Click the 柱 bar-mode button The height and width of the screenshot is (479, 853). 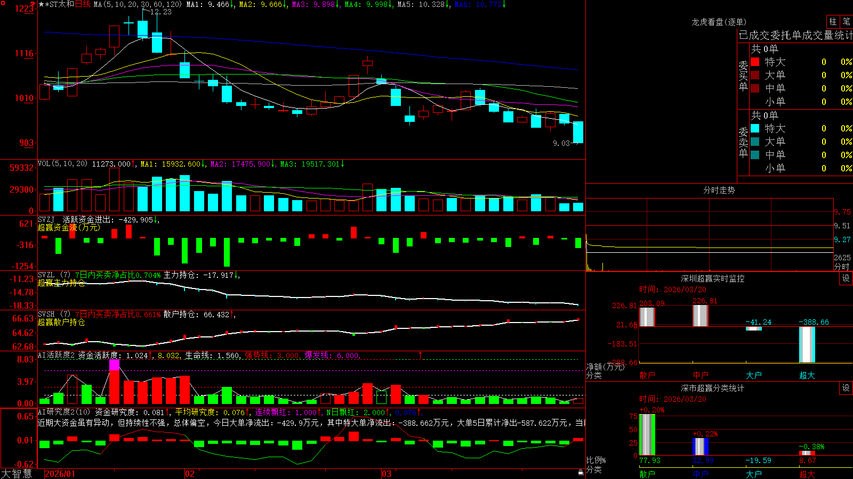pos(833,22)
